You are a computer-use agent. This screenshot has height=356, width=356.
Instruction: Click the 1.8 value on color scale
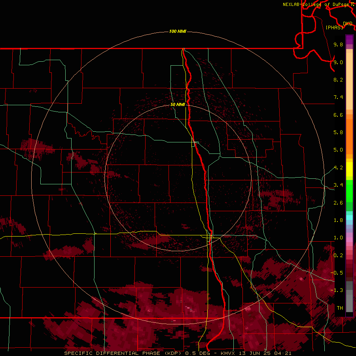[338, 220]
